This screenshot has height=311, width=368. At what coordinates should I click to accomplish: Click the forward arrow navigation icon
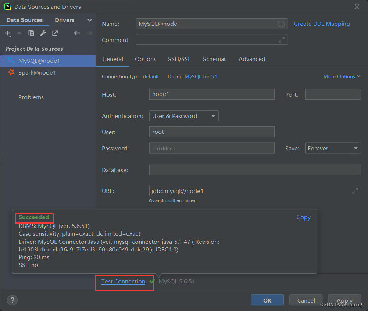click(89, 33)
